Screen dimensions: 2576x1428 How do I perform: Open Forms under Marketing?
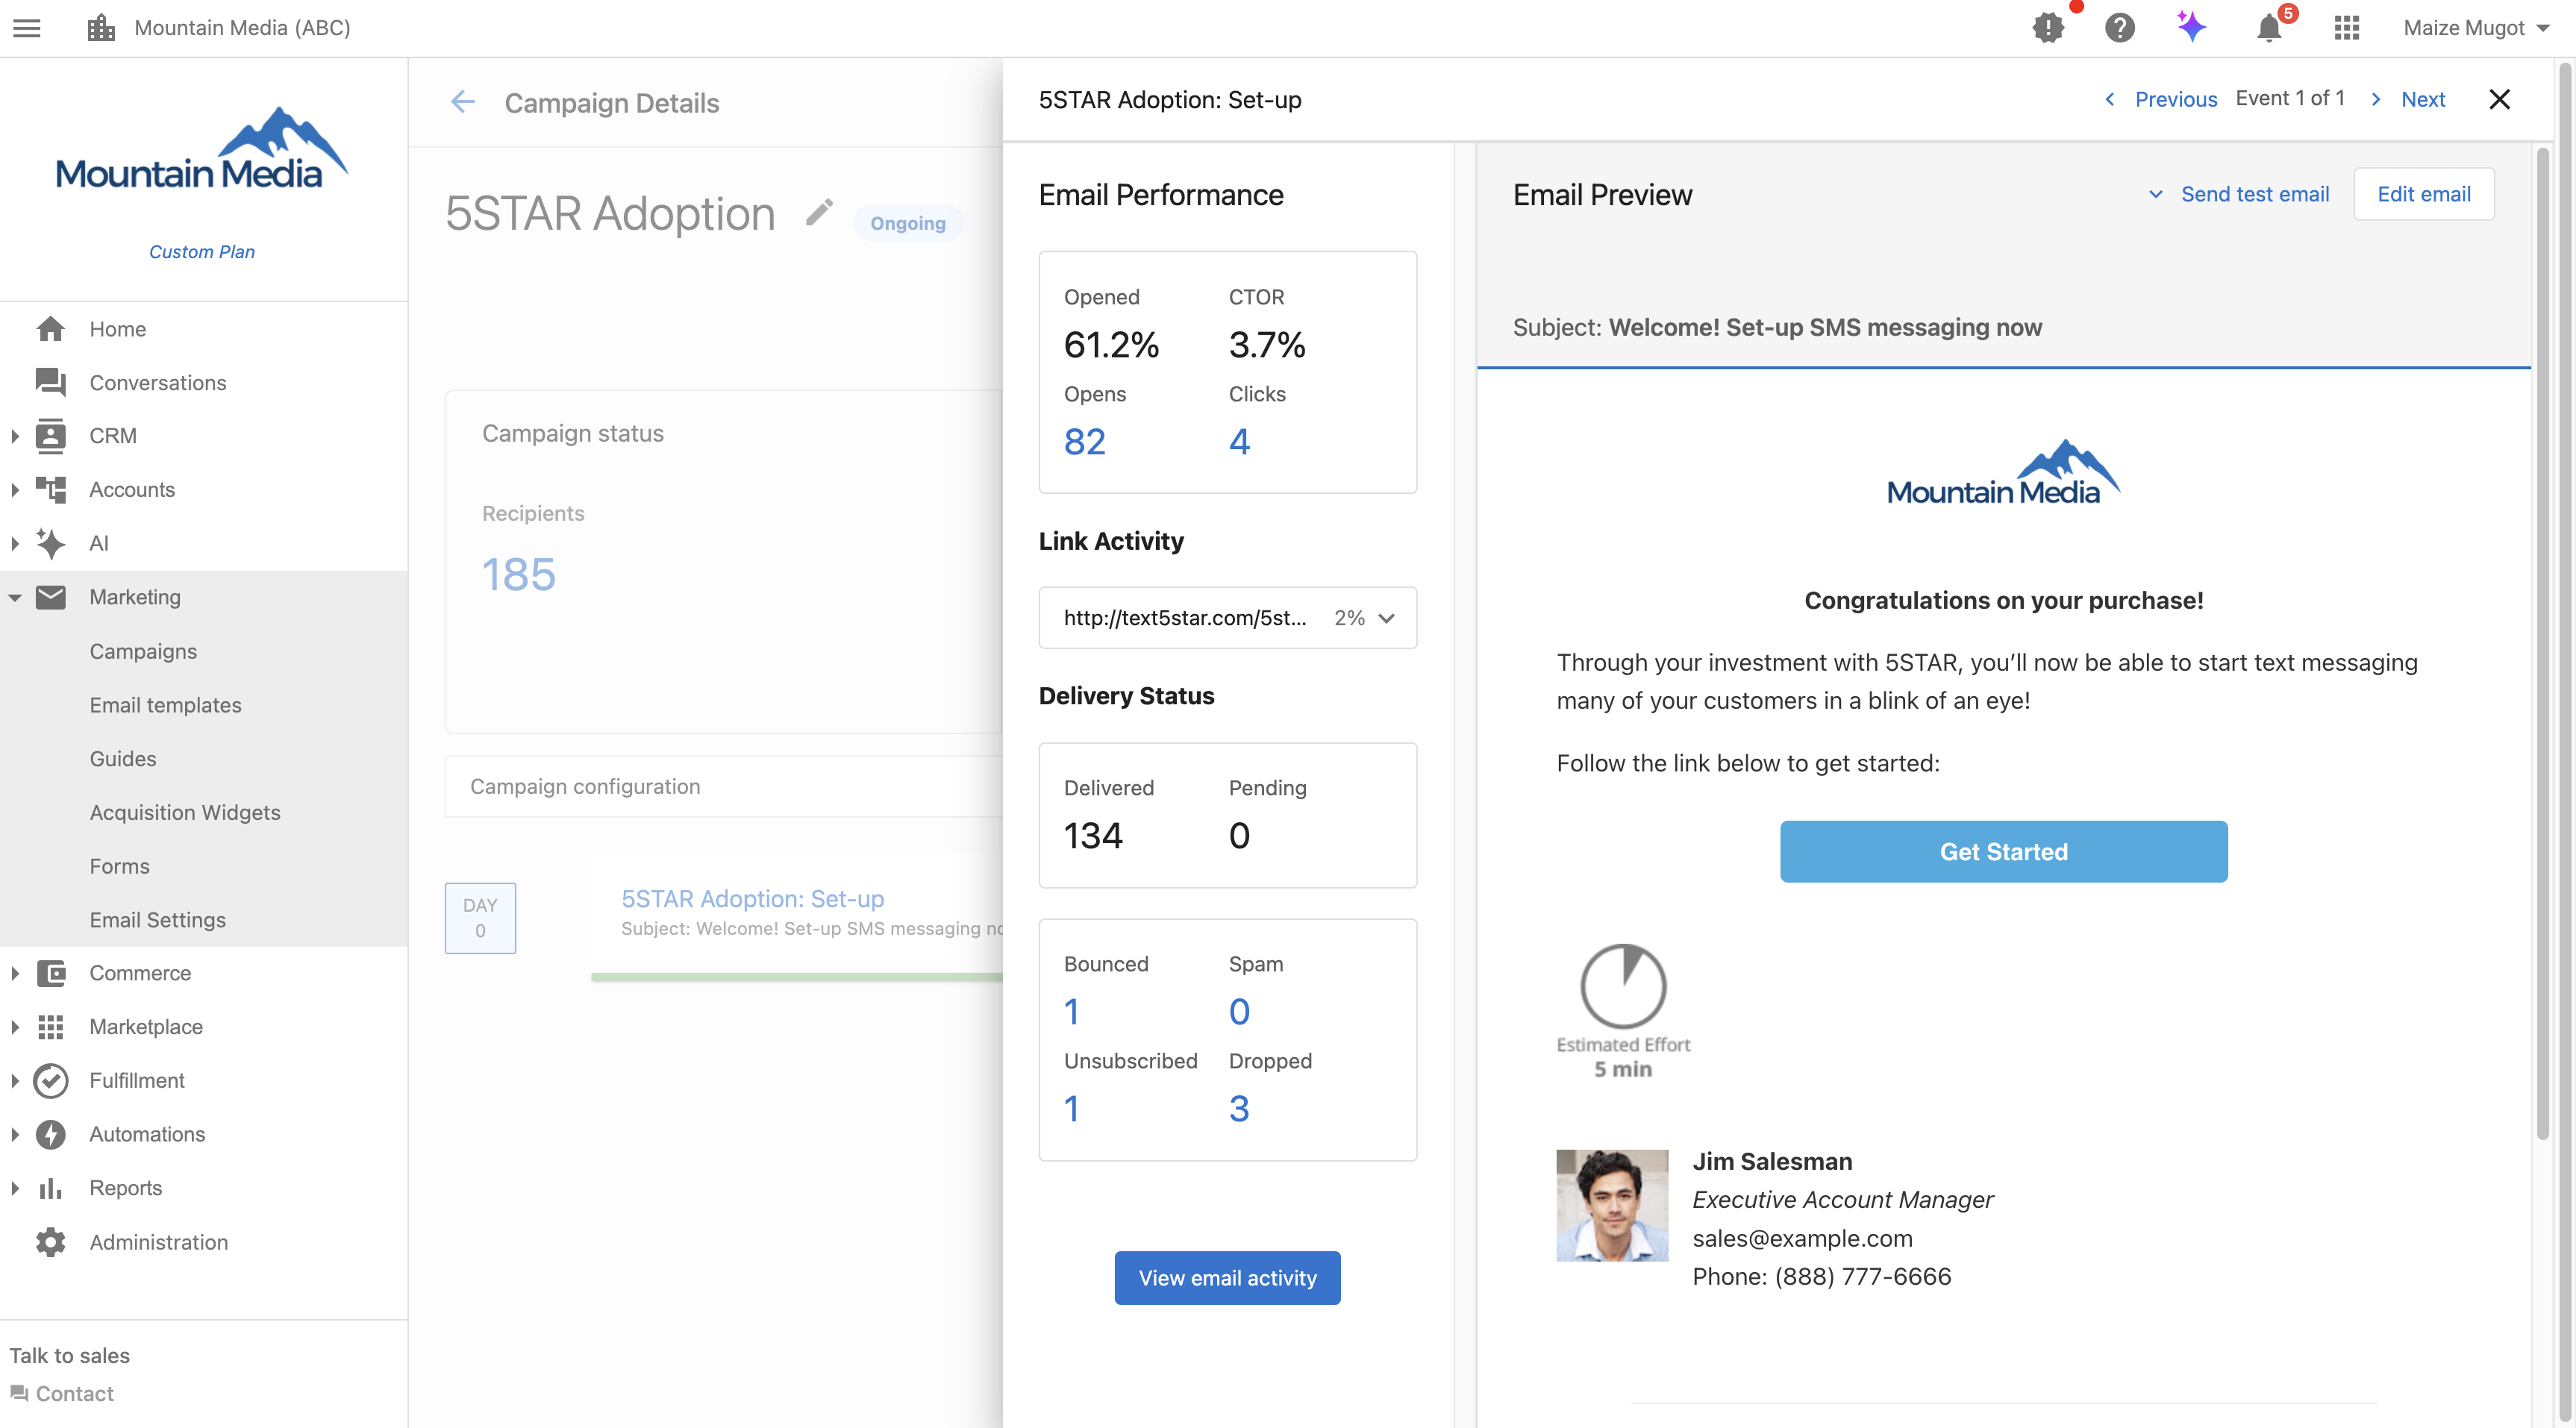coord(119,866)
